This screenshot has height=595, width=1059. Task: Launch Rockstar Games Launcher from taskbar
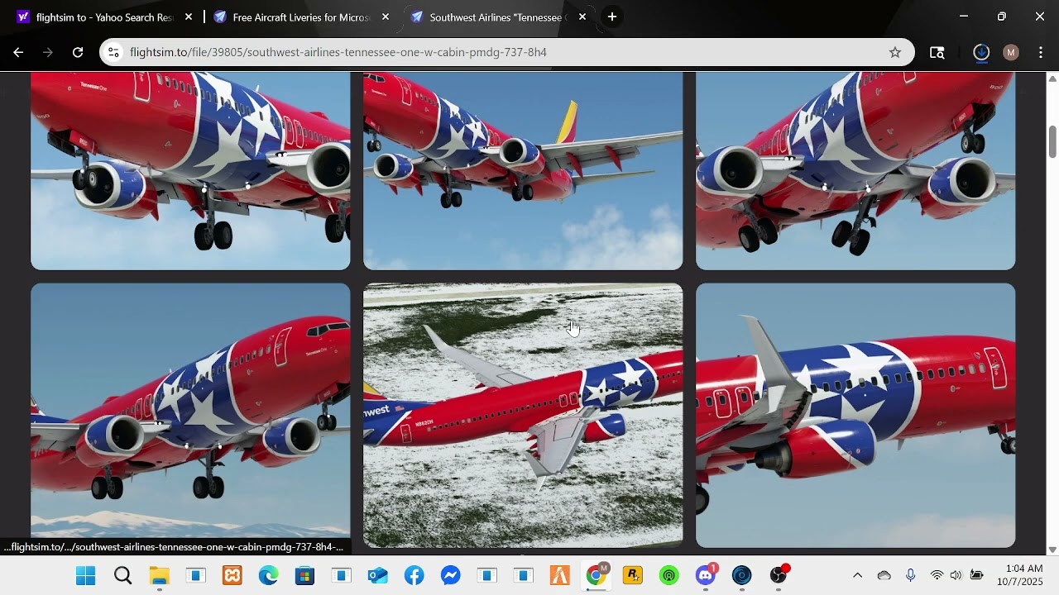tap(633, 576)
